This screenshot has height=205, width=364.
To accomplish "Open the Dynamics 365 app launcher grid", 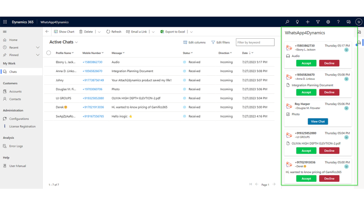I will (x=5, y=22).
